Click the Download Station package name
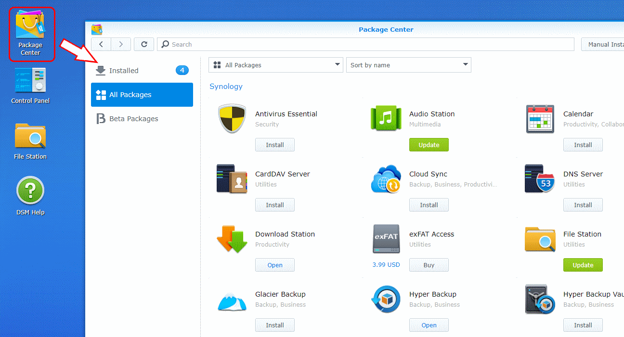Viewport: 624px width, 337px height. tap(285, 234)
